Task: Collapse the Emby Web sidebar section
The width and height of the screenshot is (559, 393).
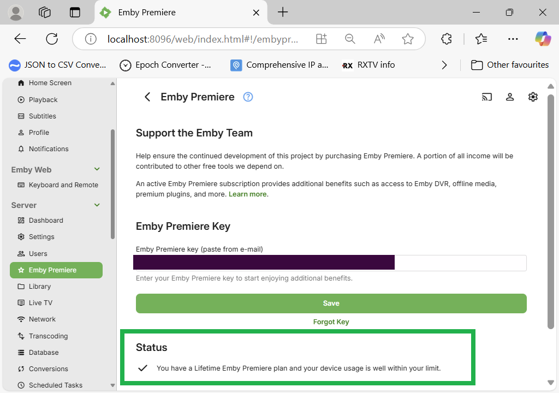Action: [97, 170]
